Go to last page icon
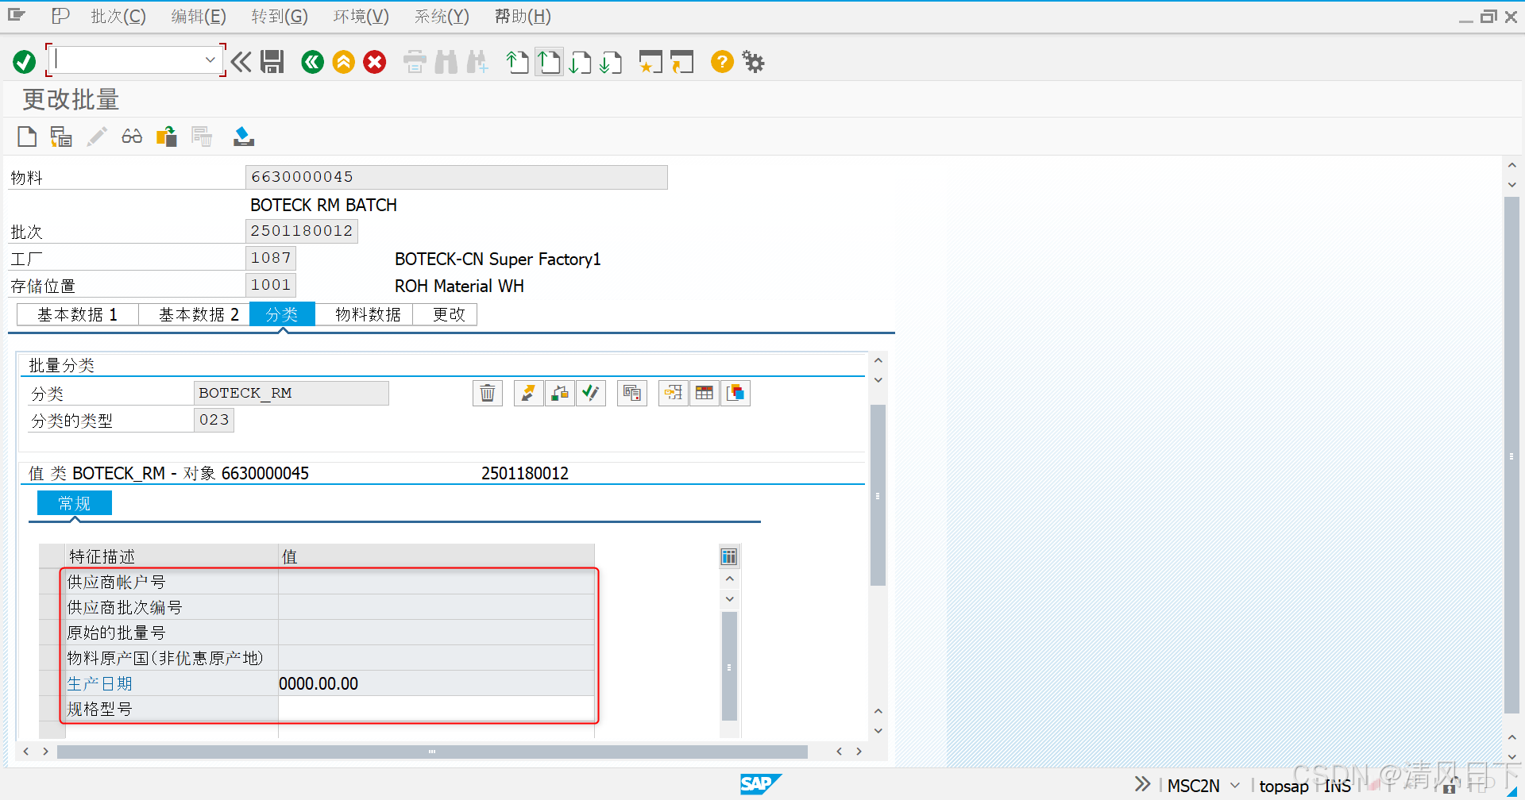This screenshot has height=800, width=1525. pos(611,61)
